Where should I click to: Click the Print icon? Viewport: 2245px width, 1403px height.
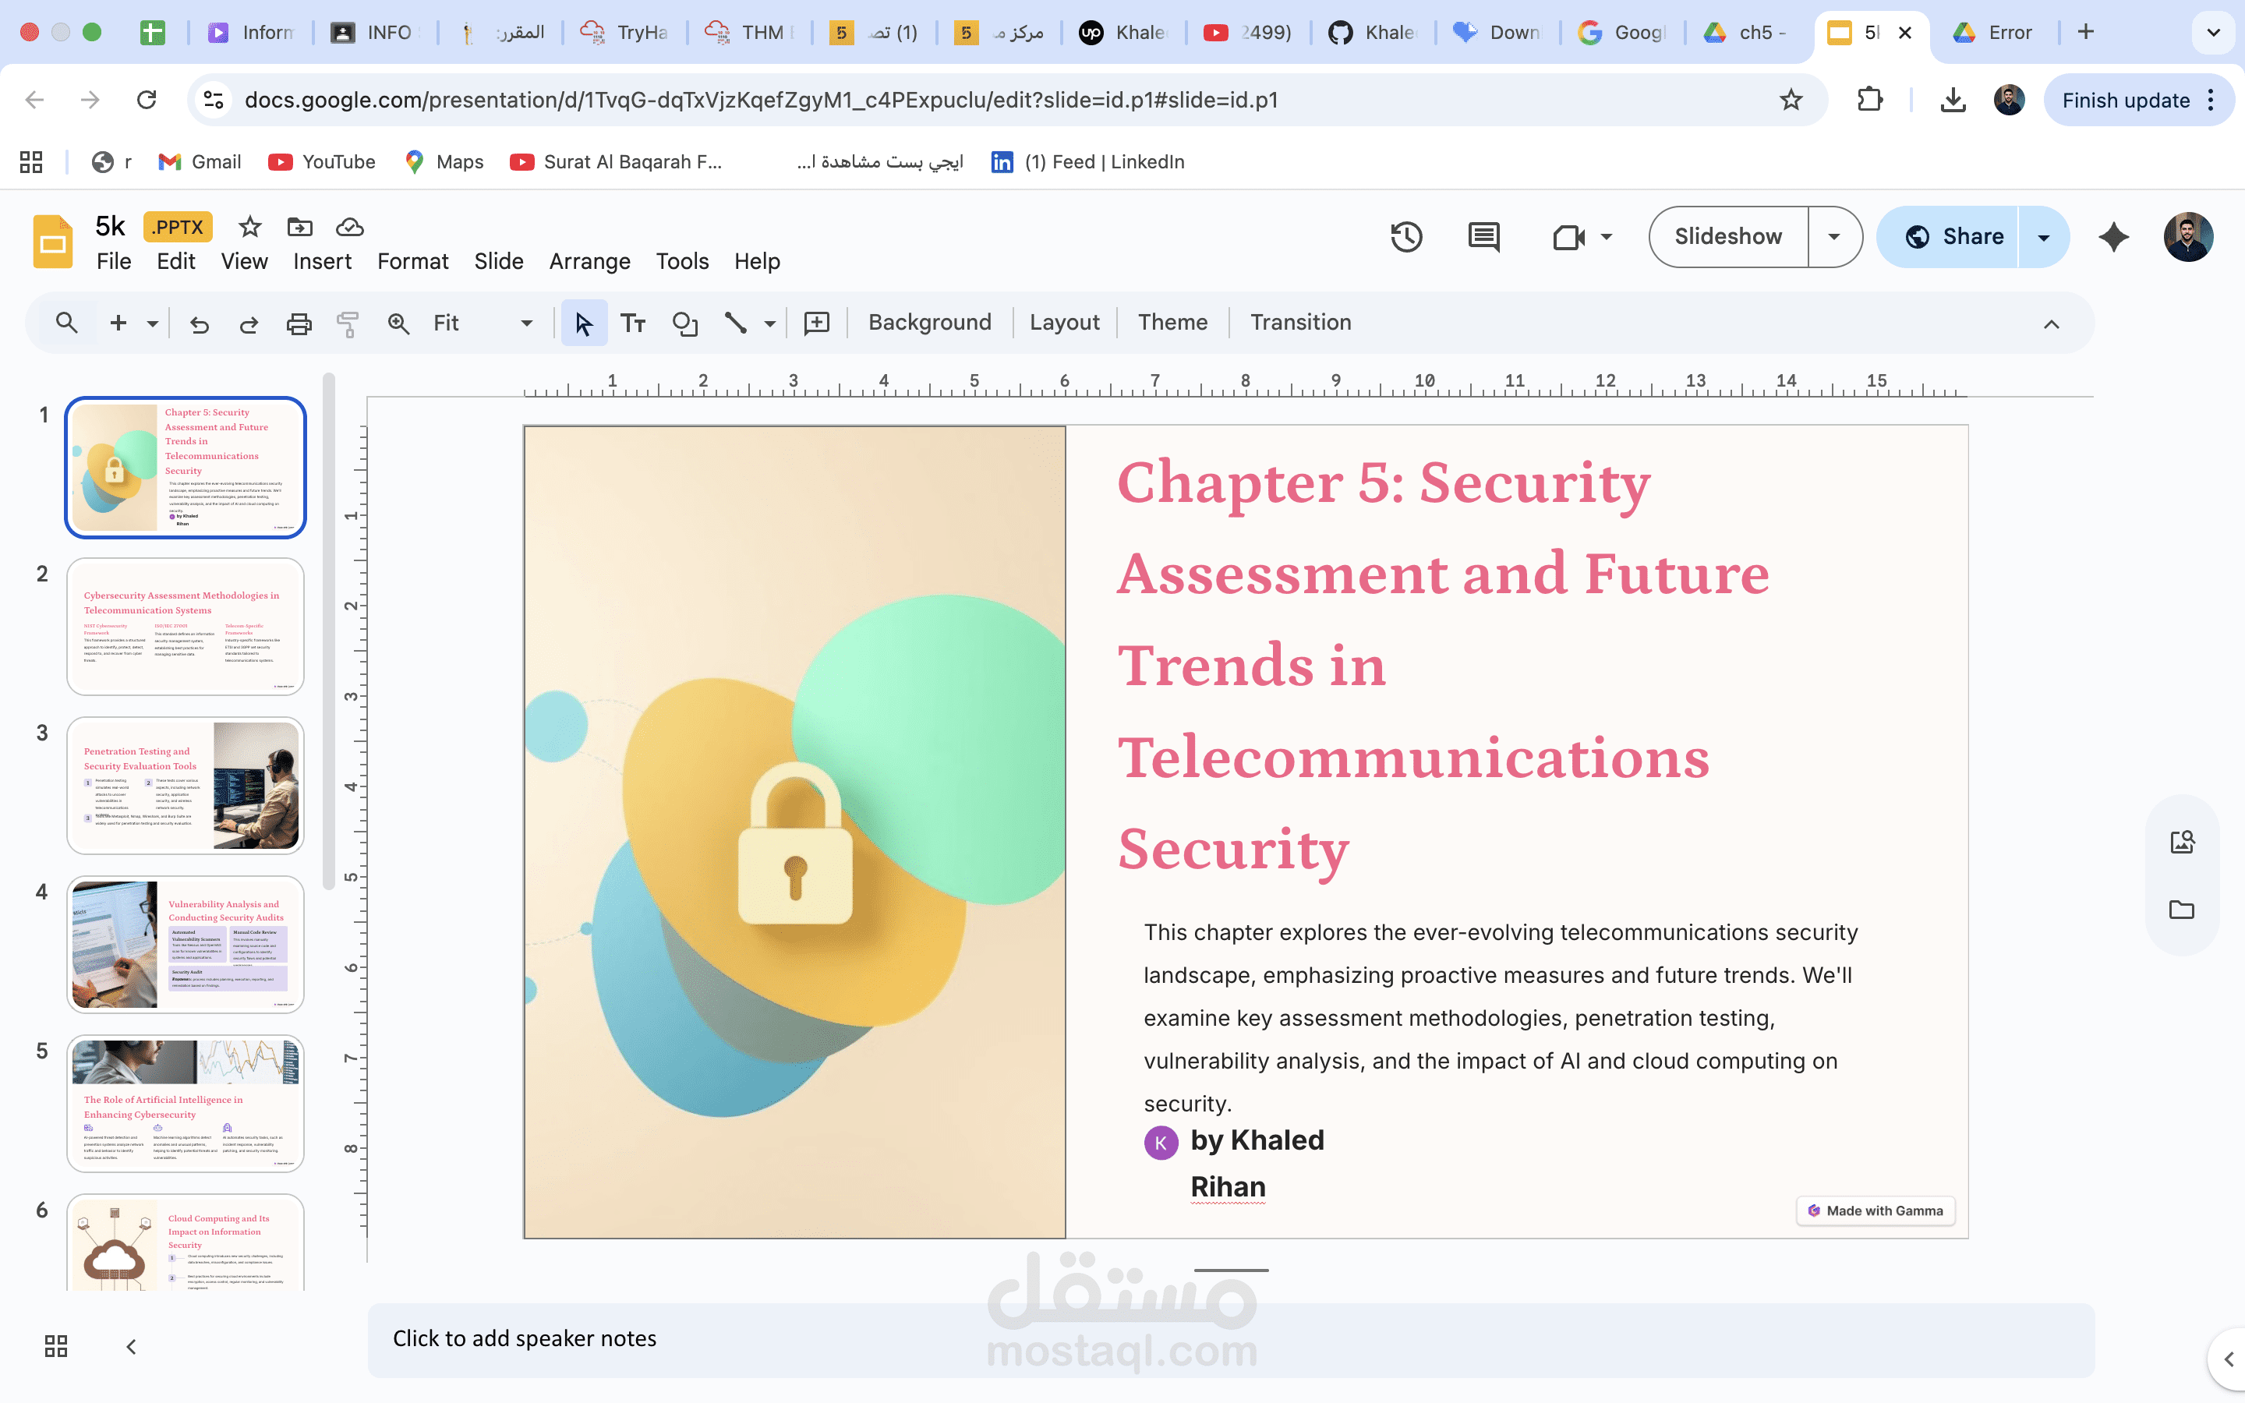point(299,323)
